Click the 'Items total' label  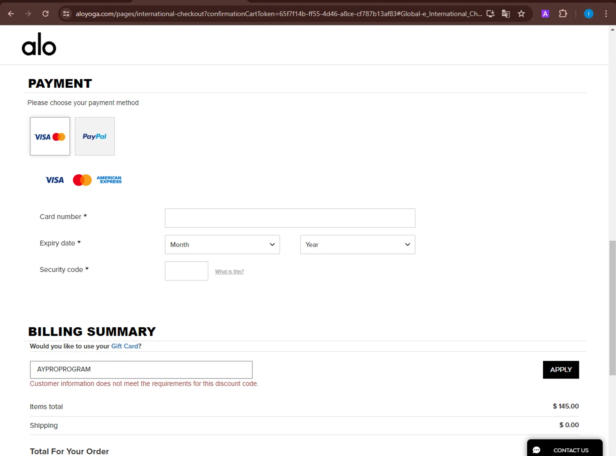point(46,407)
